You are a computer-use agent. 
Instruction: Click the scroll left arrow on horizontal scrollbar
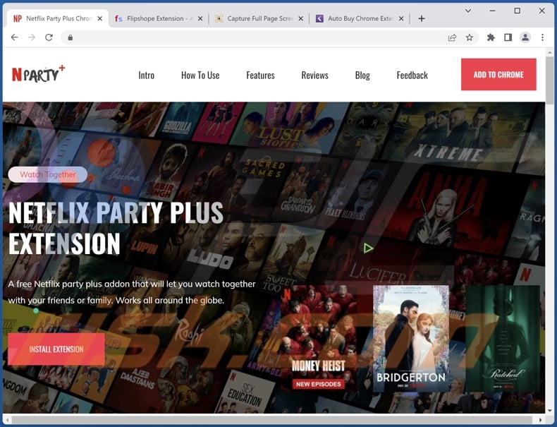6,420
